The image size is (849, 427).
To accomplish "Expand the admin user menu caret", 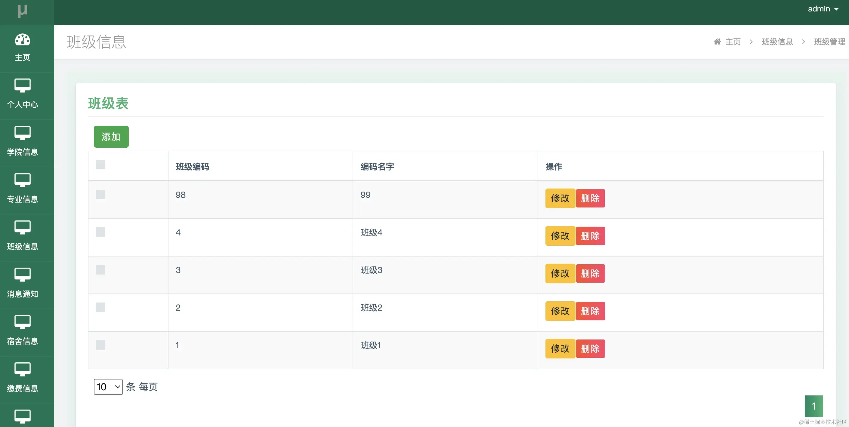I will (836, 10).
